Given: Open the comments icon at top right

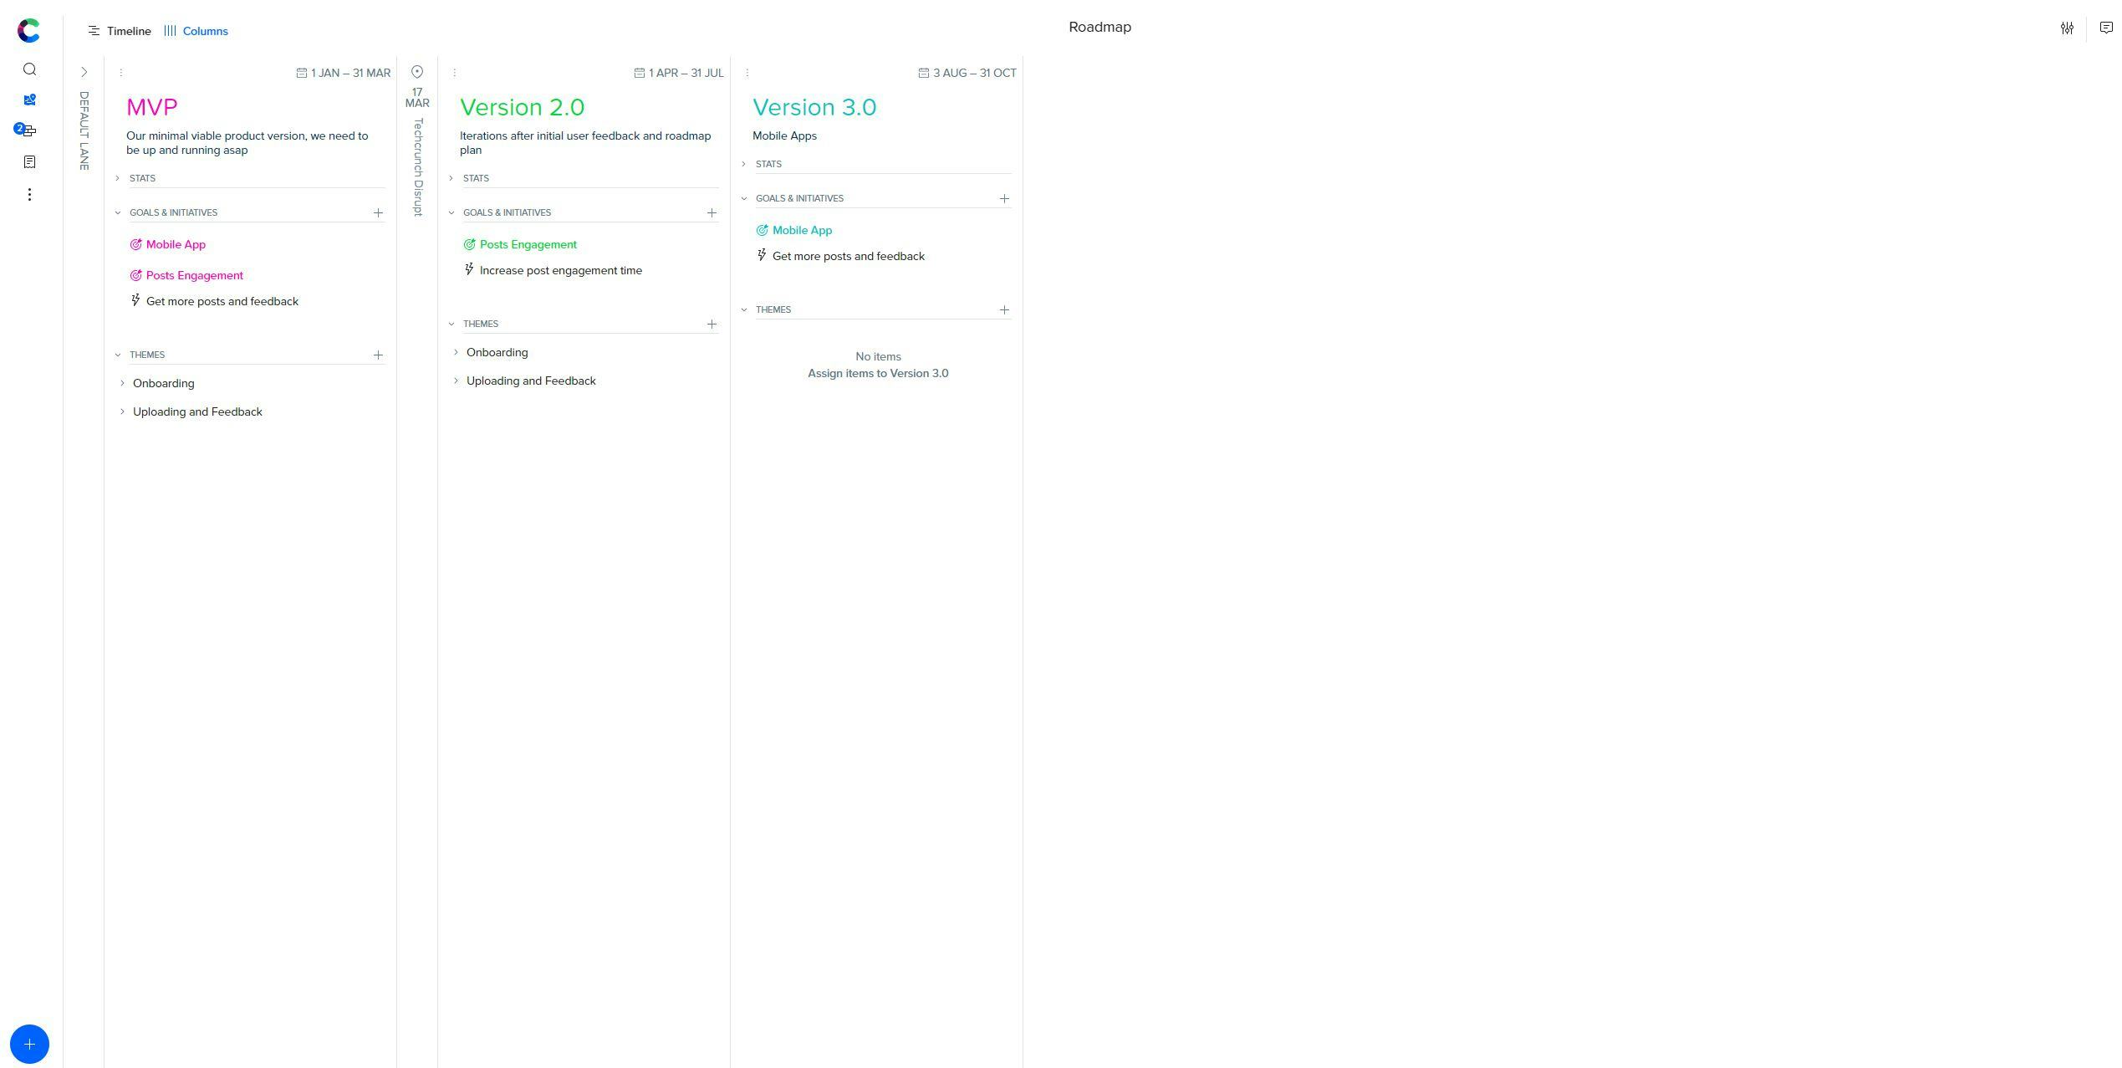Looking at the screenshot, I should pos(2106,28).
